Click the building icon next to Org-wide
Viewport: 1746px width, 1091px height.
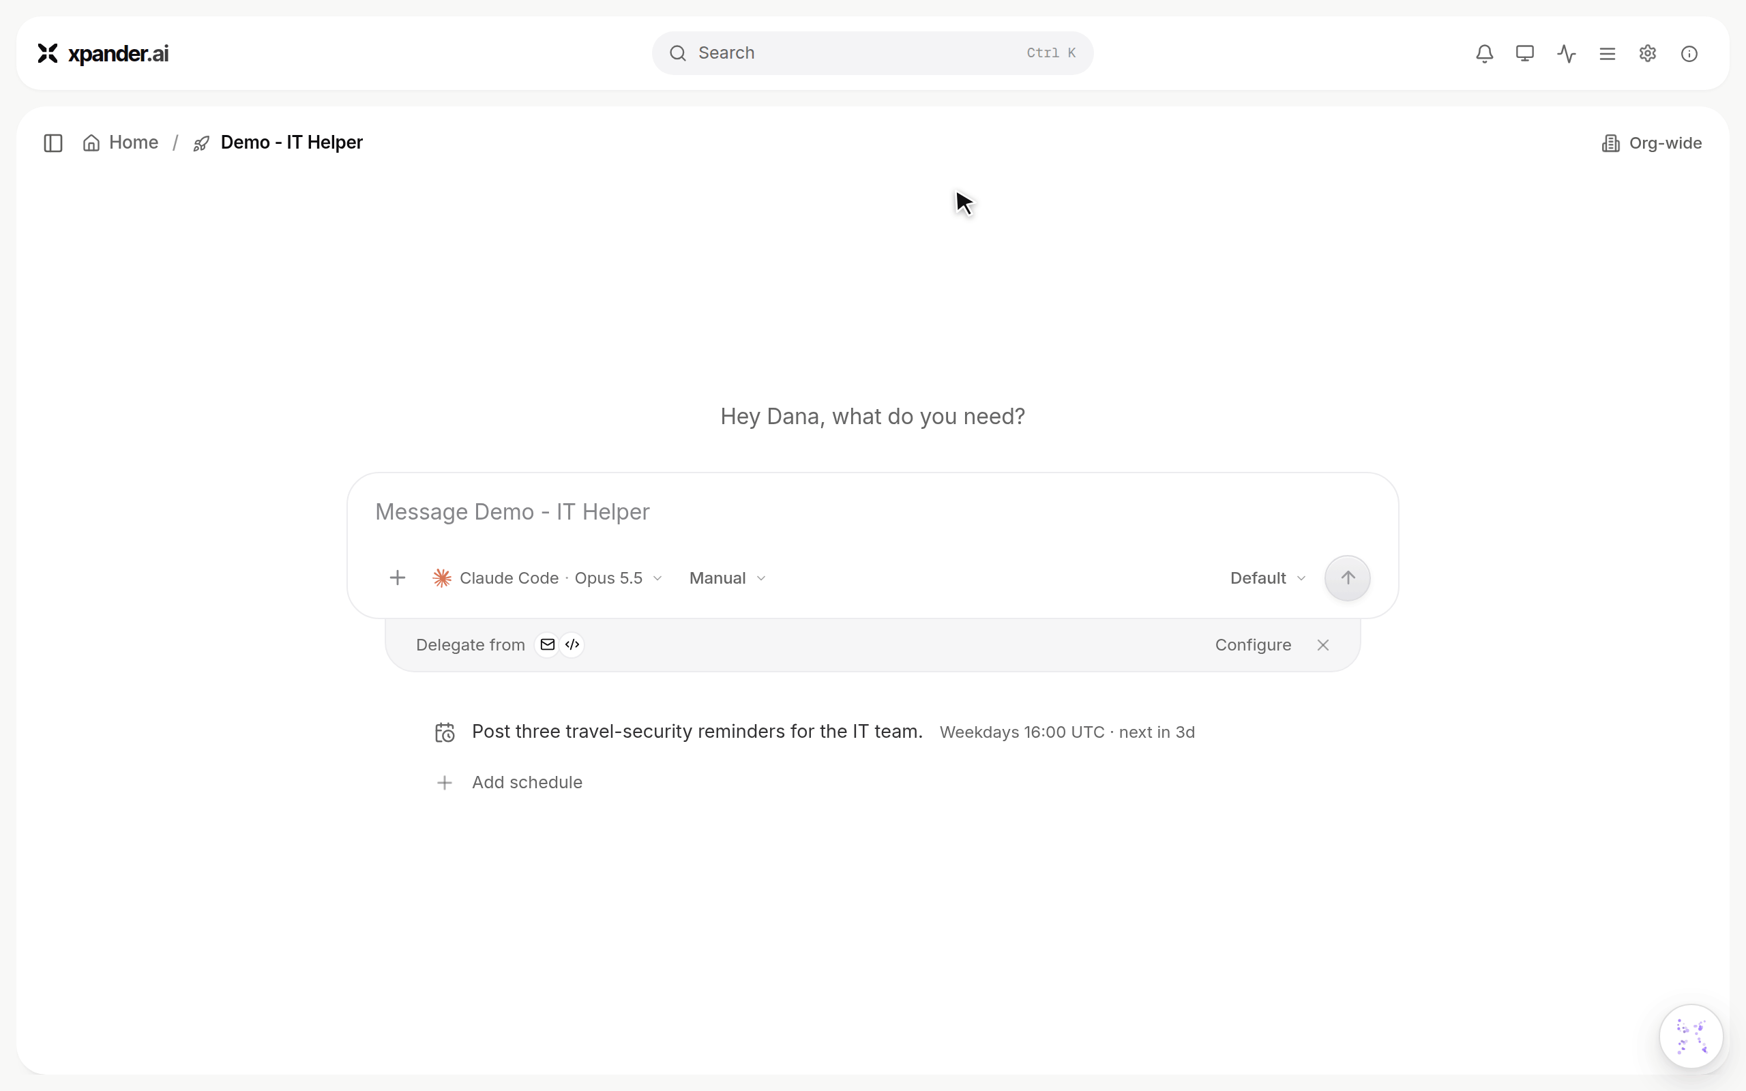[x=1610, y=143]
